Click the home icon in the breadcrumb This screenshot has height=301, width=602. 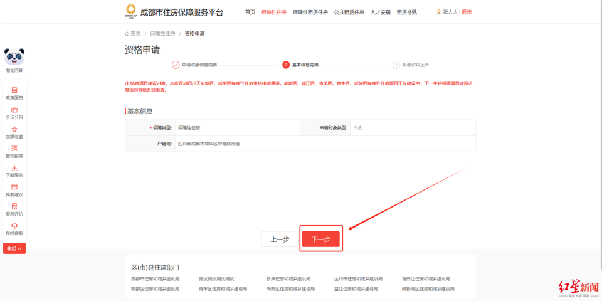127,34
